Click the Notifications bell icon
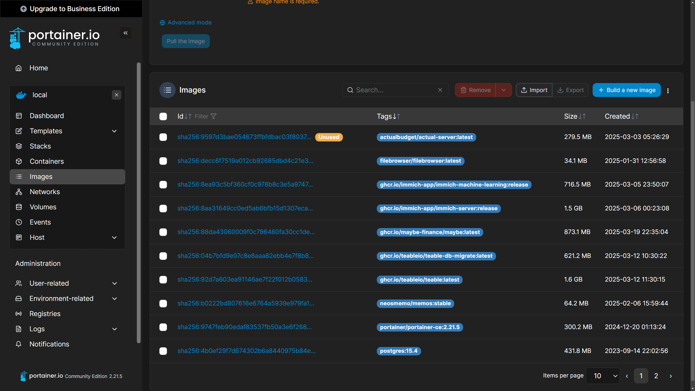Viewport: 695px width, 391px height. pos(18,344)
